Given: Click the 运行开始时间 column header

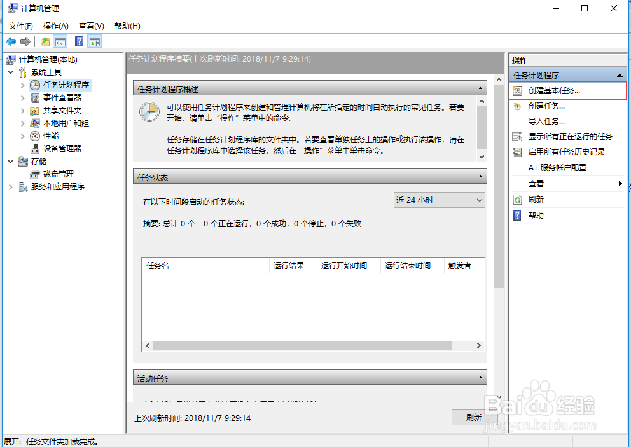Looking at the screenshot, I should pyautogui.click(x=349, y=266).
